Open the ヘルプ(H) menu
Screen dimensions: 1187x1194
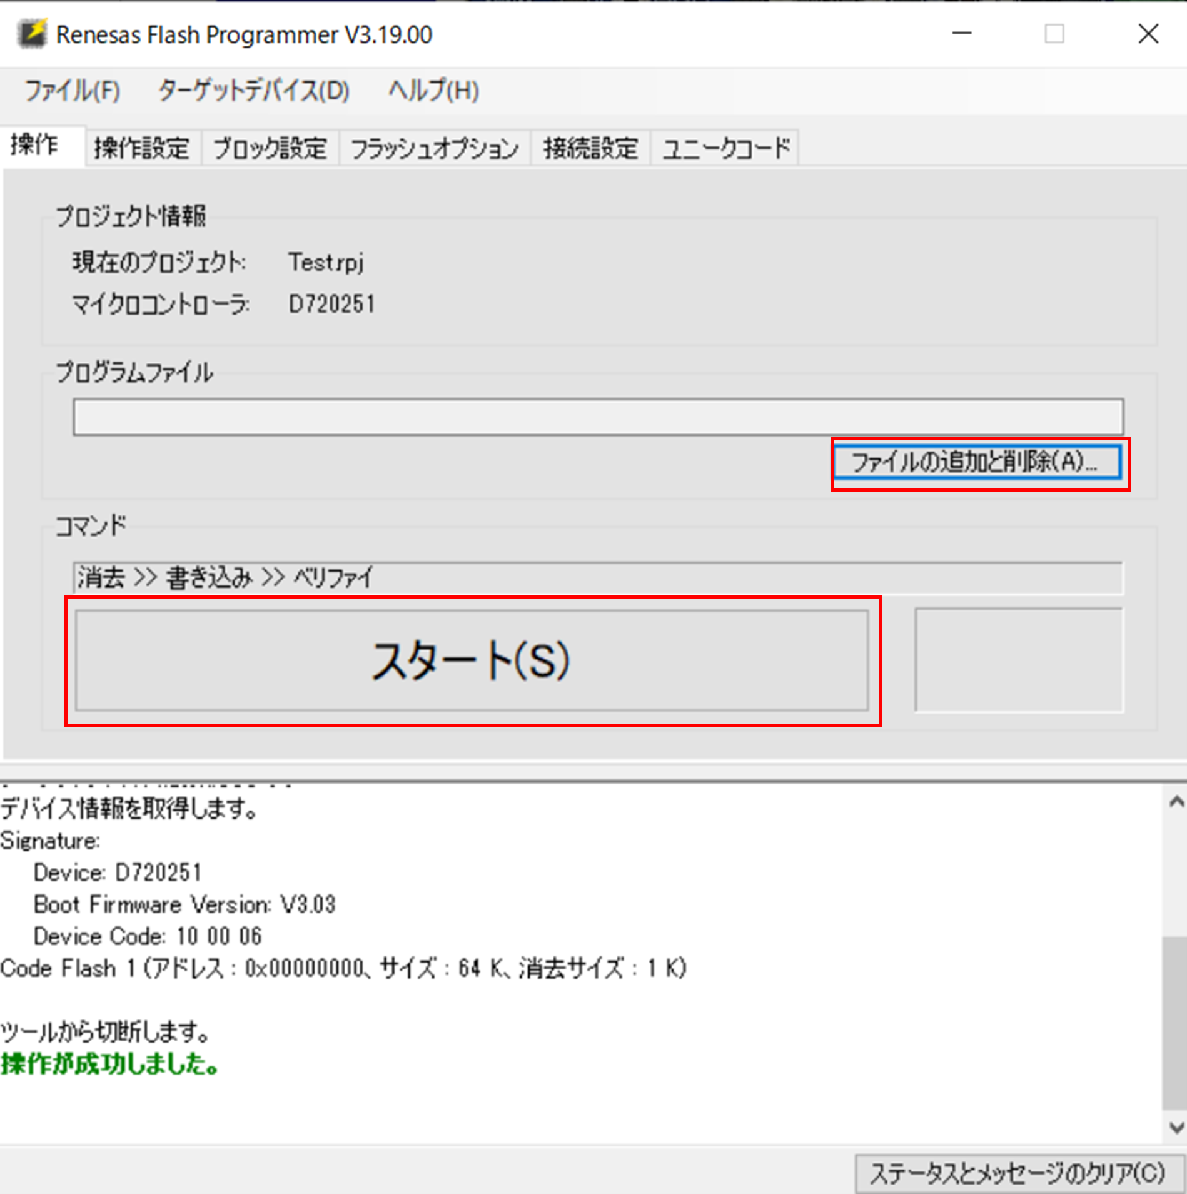433,91
